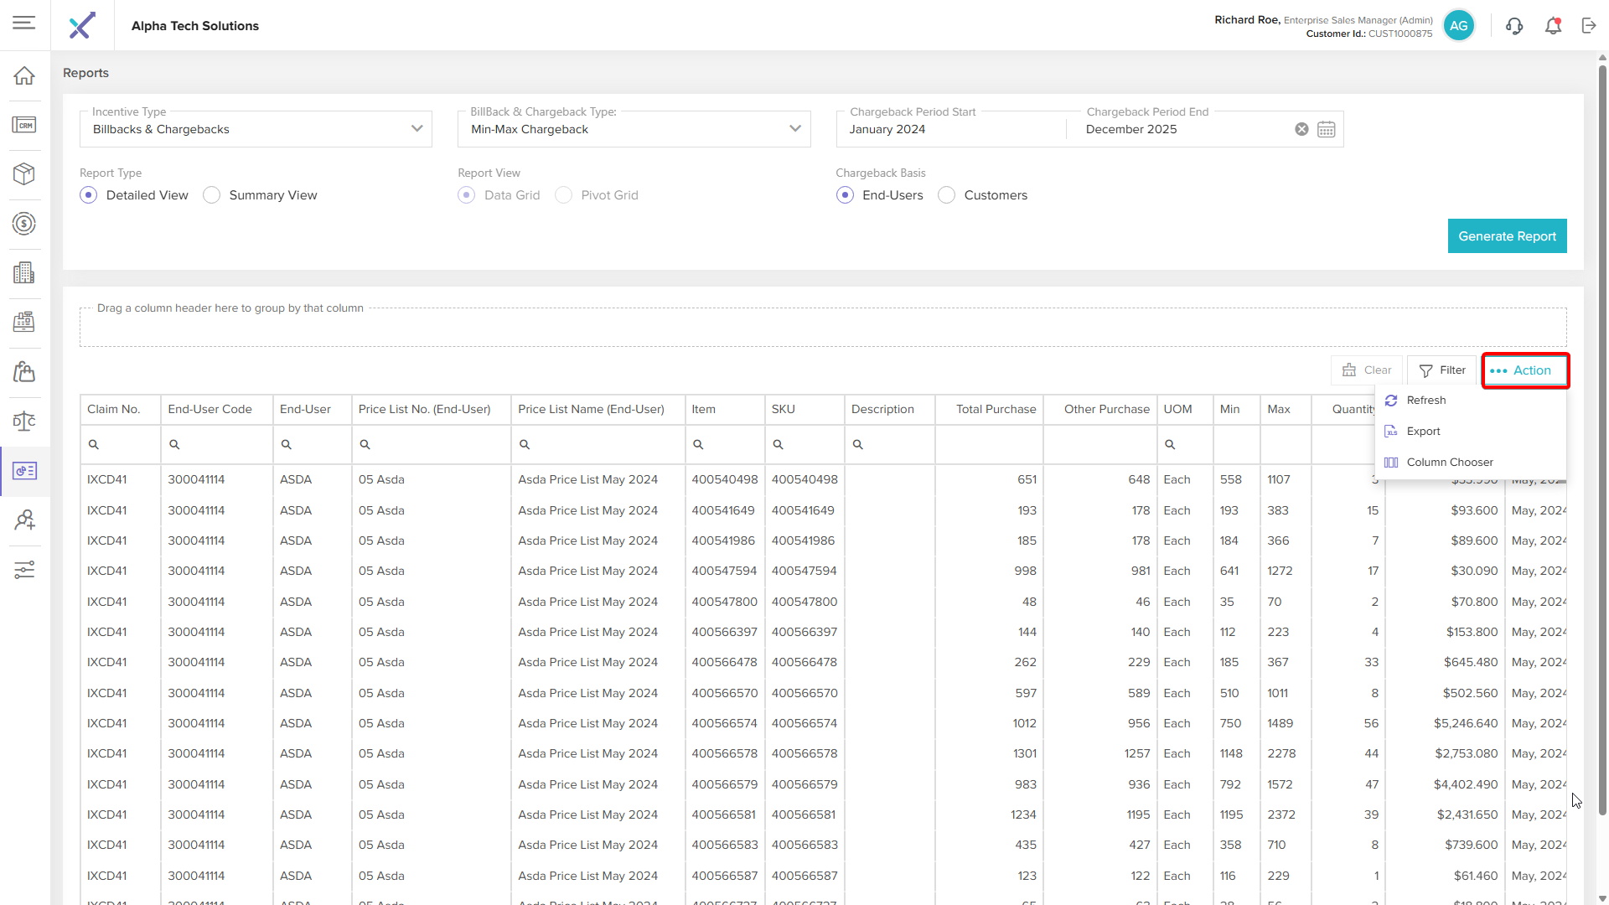Click the headset support icon
The image size is (1609, 905).
(1513, 26)
